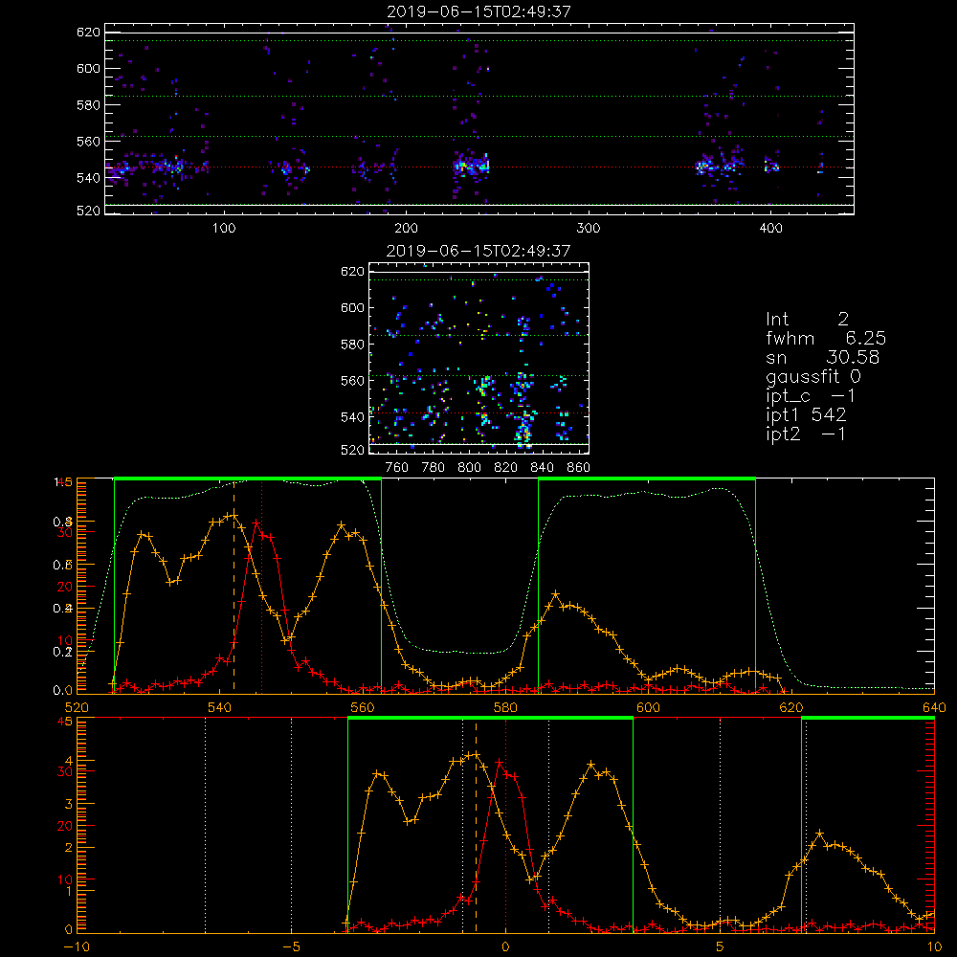
Task: Select the 'ipt2 -1' readout
Action: coord(806,434)
